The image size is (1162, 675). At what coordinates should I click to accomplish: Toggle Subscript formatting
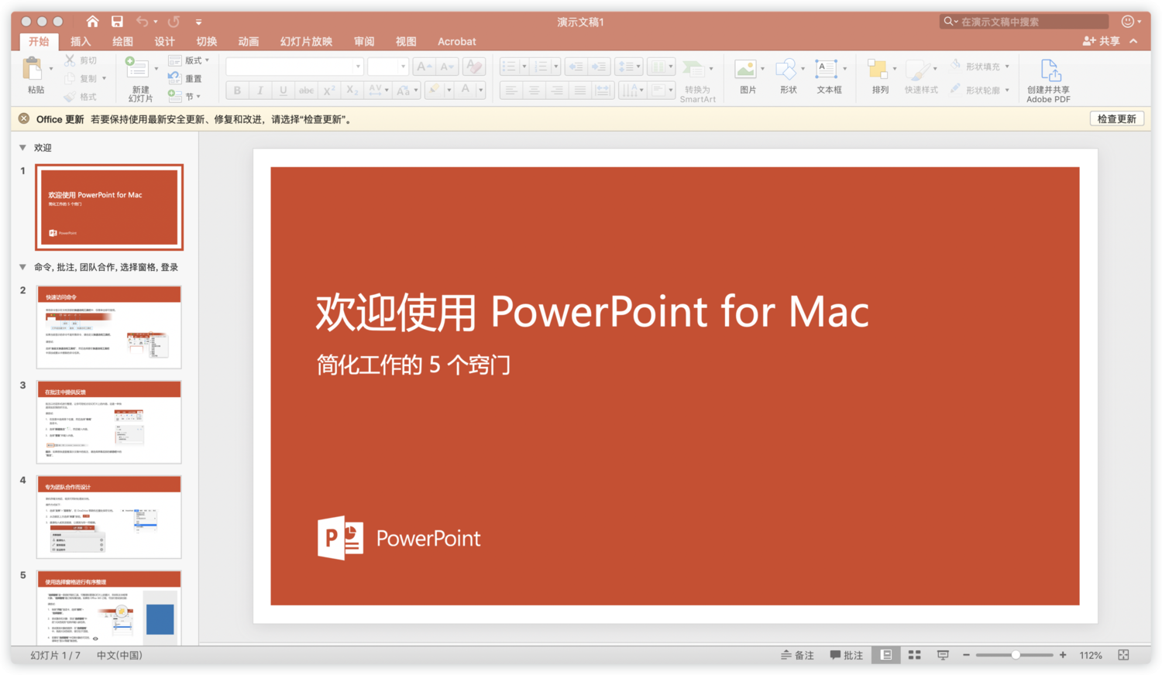(352, 91)
